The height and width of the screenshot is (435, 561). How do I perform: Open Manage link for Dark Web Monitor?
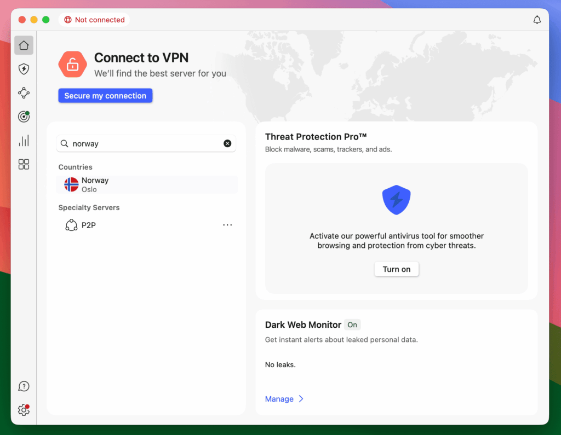point(284,399)
